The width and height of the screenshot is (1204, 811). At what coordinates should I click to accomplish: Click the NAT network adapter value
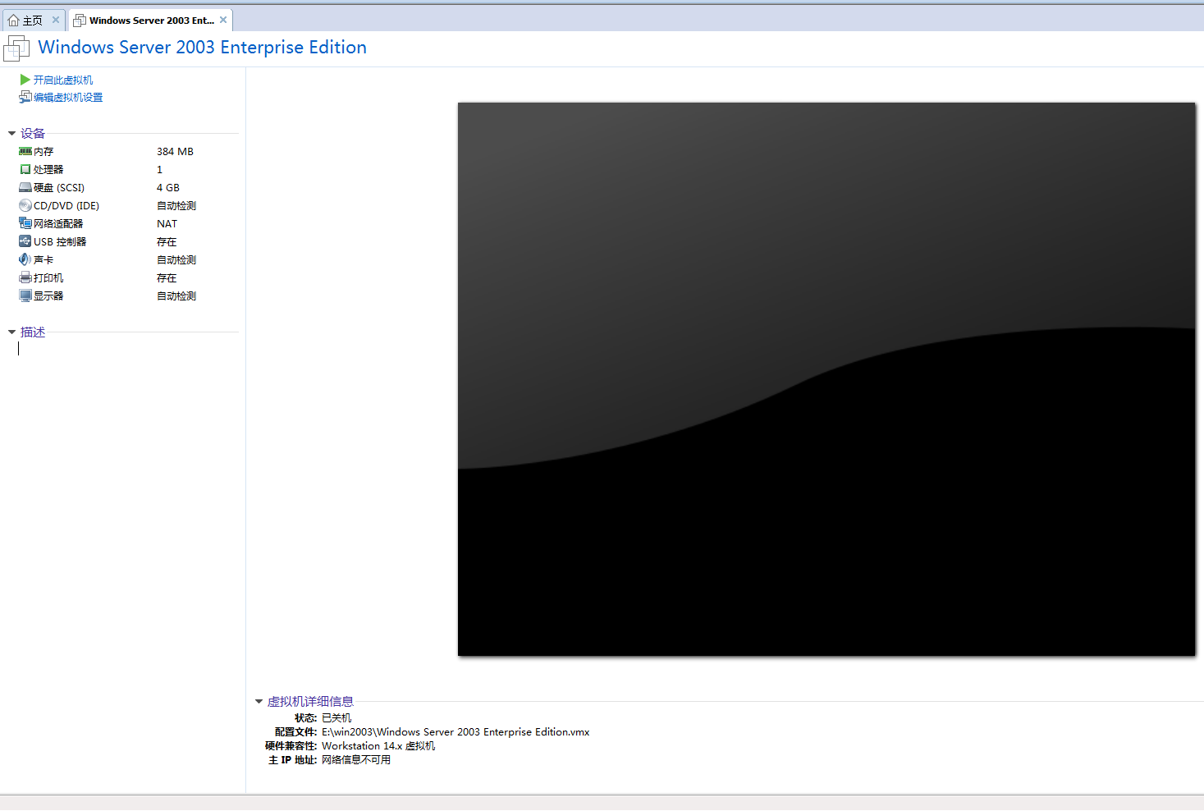click(x=167, y=223)
